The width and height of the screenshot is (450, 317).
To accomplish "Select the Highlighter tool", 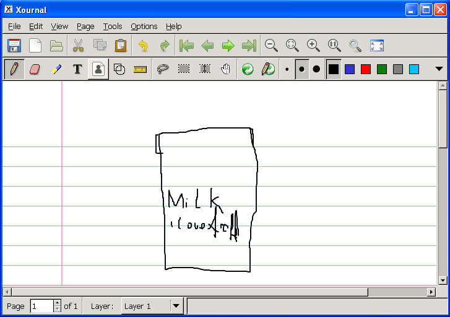I will [56, 69].
